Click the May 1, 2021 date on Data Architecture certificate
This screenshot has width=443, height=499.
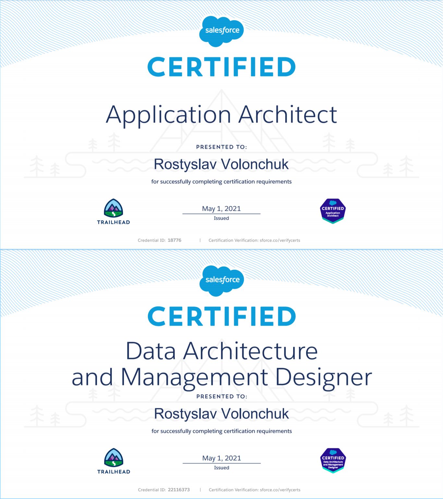click(222, 458)
